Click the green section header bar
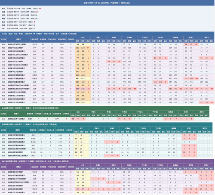The width and height of the screenshot is (215, 195). coord(104,108)
